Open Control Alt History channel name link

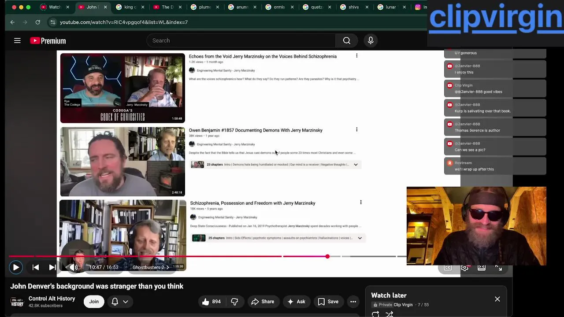[x=52, y=299]
